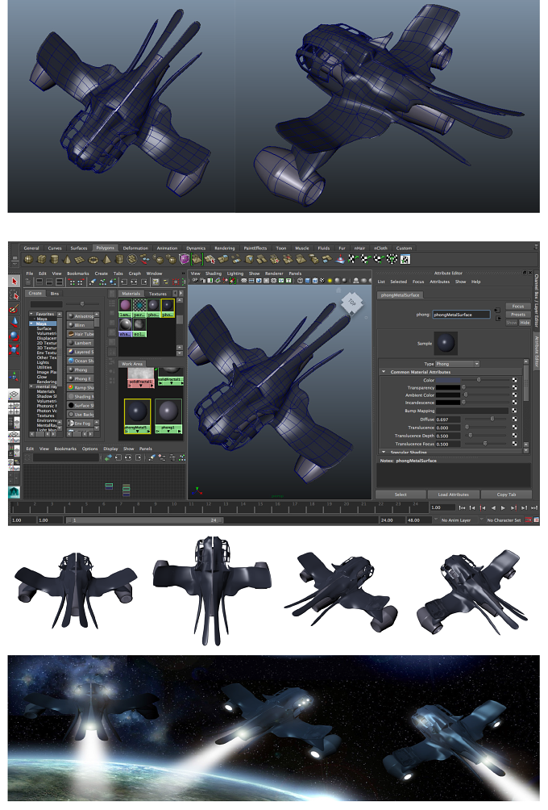Click the Diffuse attribute map button
This screenshot has height=810, width=548.
click(x=514, y=419)
